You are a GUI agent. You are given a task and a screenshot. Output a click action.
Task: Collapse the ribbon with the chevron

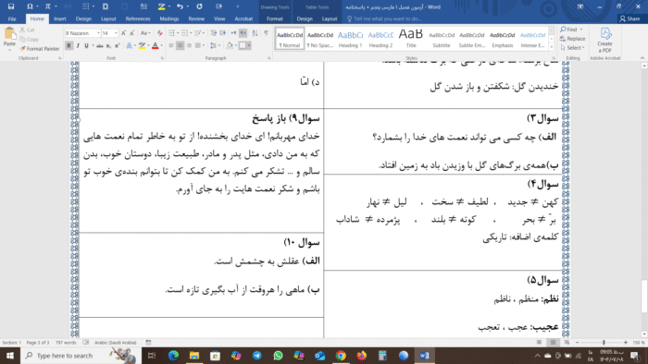(x=642, y=58)
